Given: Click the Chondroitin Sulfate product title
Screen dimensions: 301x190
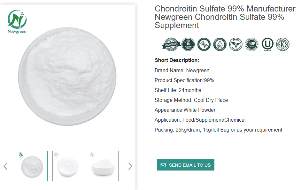Looking at the screenshot, I should (225, 17).
